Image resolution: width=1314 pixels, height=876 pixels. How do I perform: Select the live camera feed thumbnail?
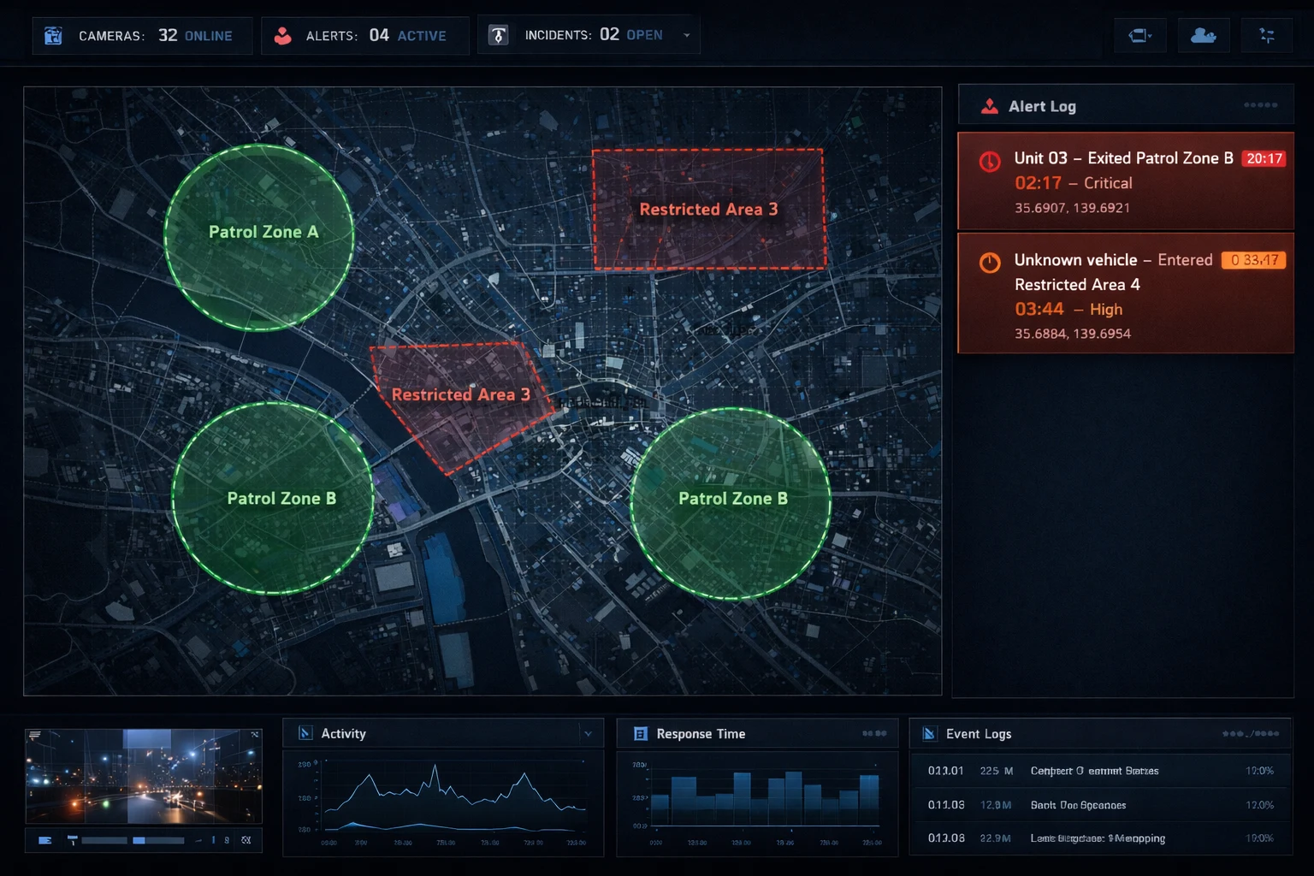[144, 776]
